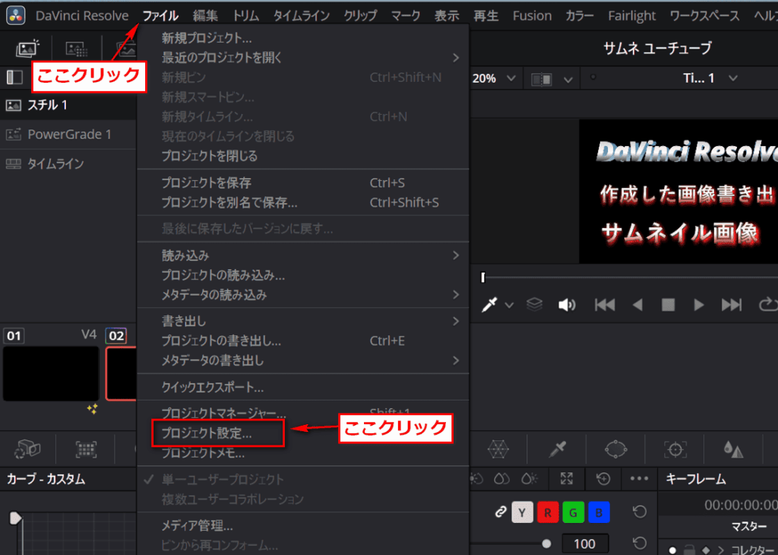Click the DaVinci Resolve logo icon

click(16, 15)
